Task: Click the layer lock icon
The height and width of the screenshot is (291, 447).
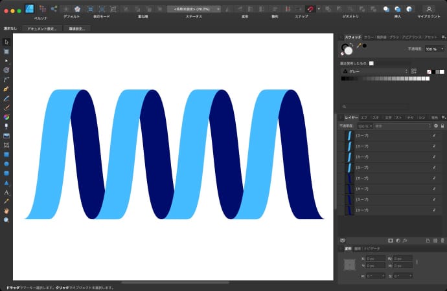Action: 442,125
